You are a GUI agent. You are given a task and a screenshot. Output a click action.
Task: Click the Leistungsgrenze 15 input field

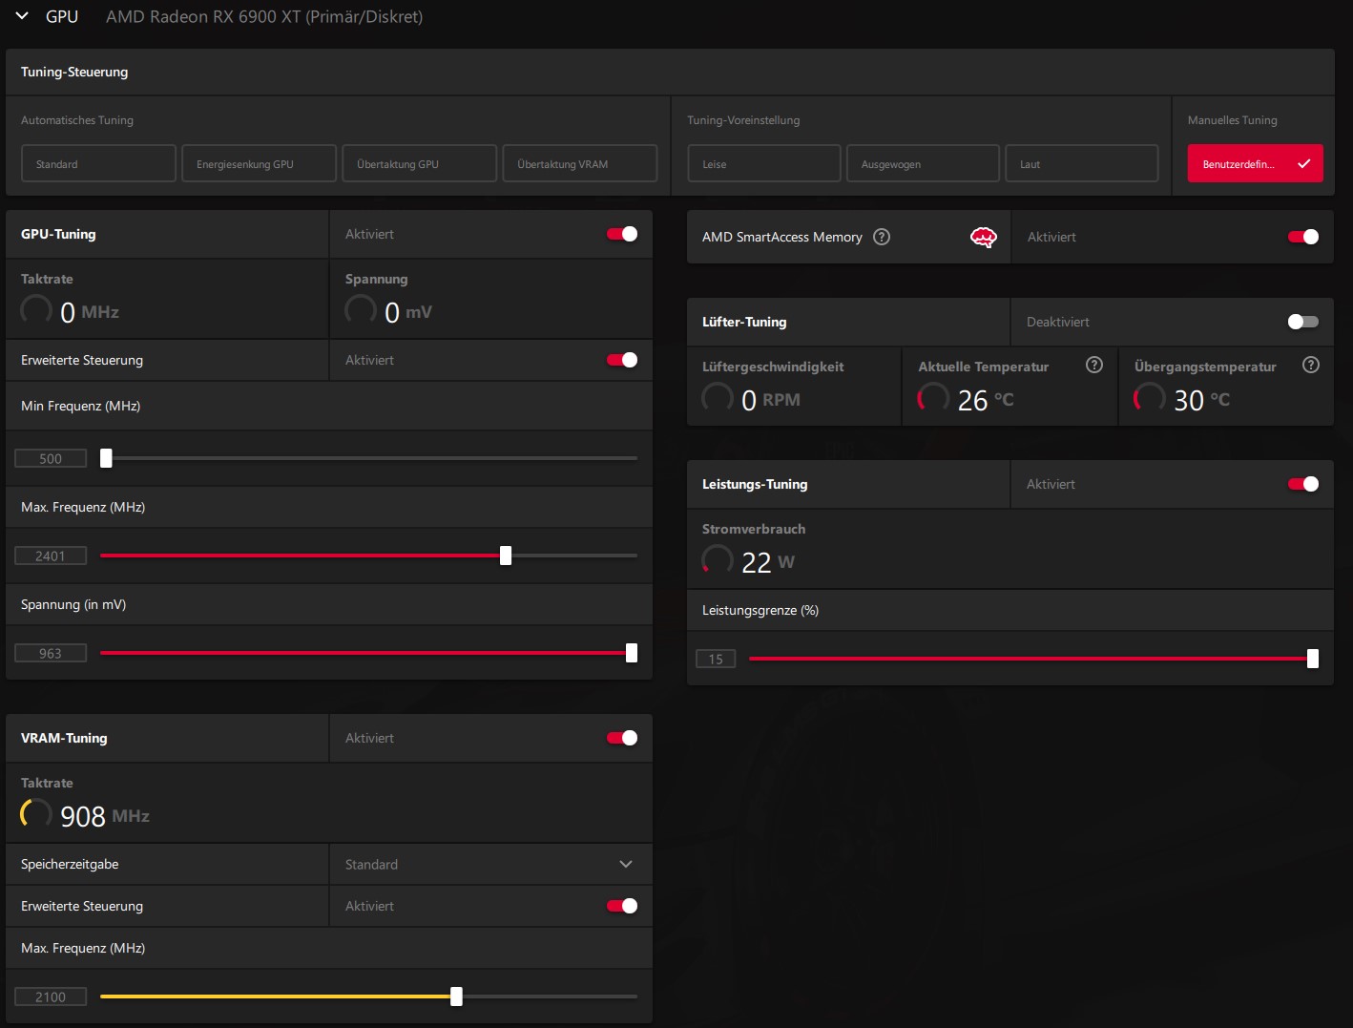[x=716, y=659]
